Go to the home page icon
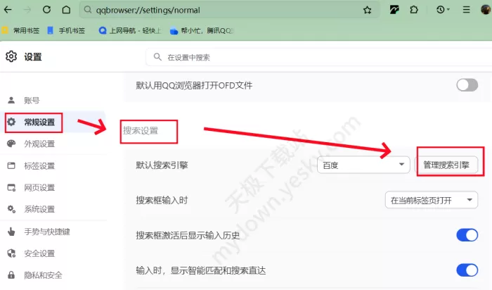Image resolution: width=492 pixels, height=290 pixels. coord(66,10)
